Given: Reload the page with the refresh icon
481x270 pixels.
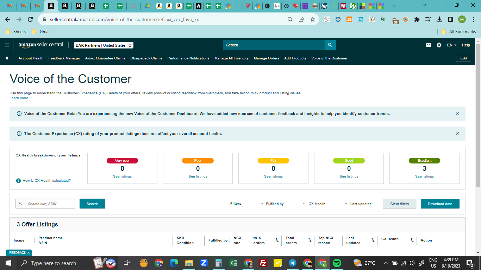Looking at the screenshot, I should click(30, 20).
